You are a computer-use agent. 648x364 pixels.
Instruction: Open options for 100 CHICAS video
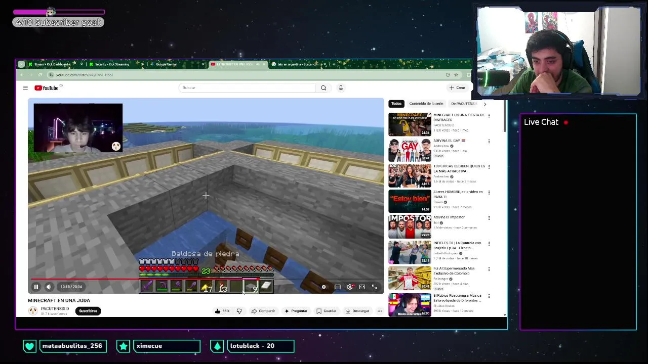pos(489,167)
